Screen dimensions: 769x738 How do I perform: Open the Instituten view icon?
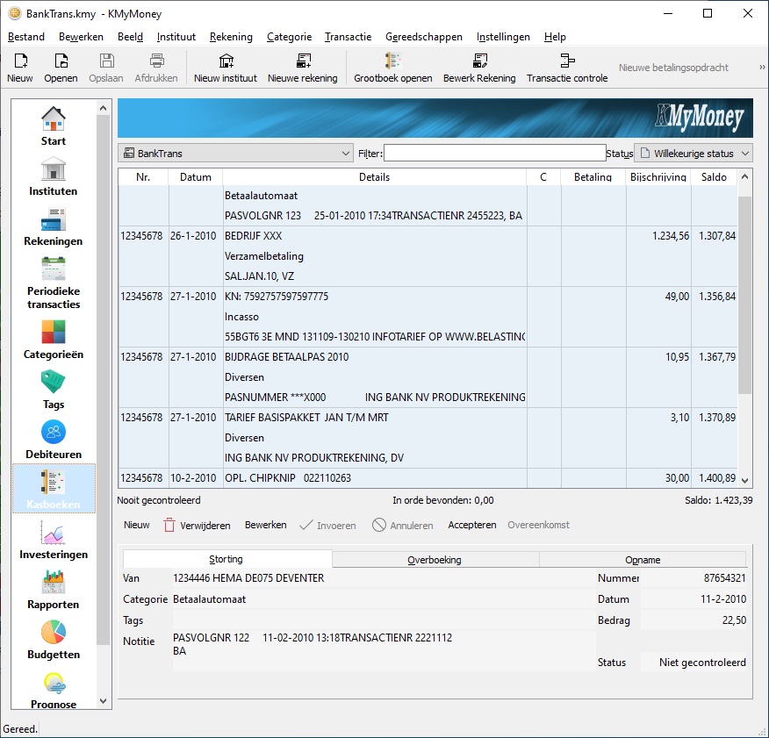[x=54, y=176]
